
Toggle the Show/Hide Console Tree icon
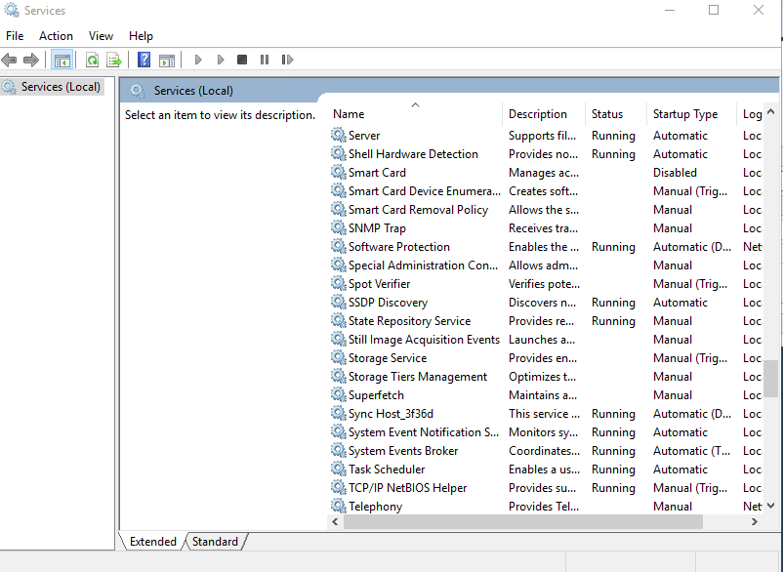point(62,60)
